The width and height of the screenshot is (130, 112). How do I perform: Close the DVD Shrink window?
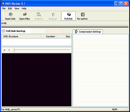(126, 4)
